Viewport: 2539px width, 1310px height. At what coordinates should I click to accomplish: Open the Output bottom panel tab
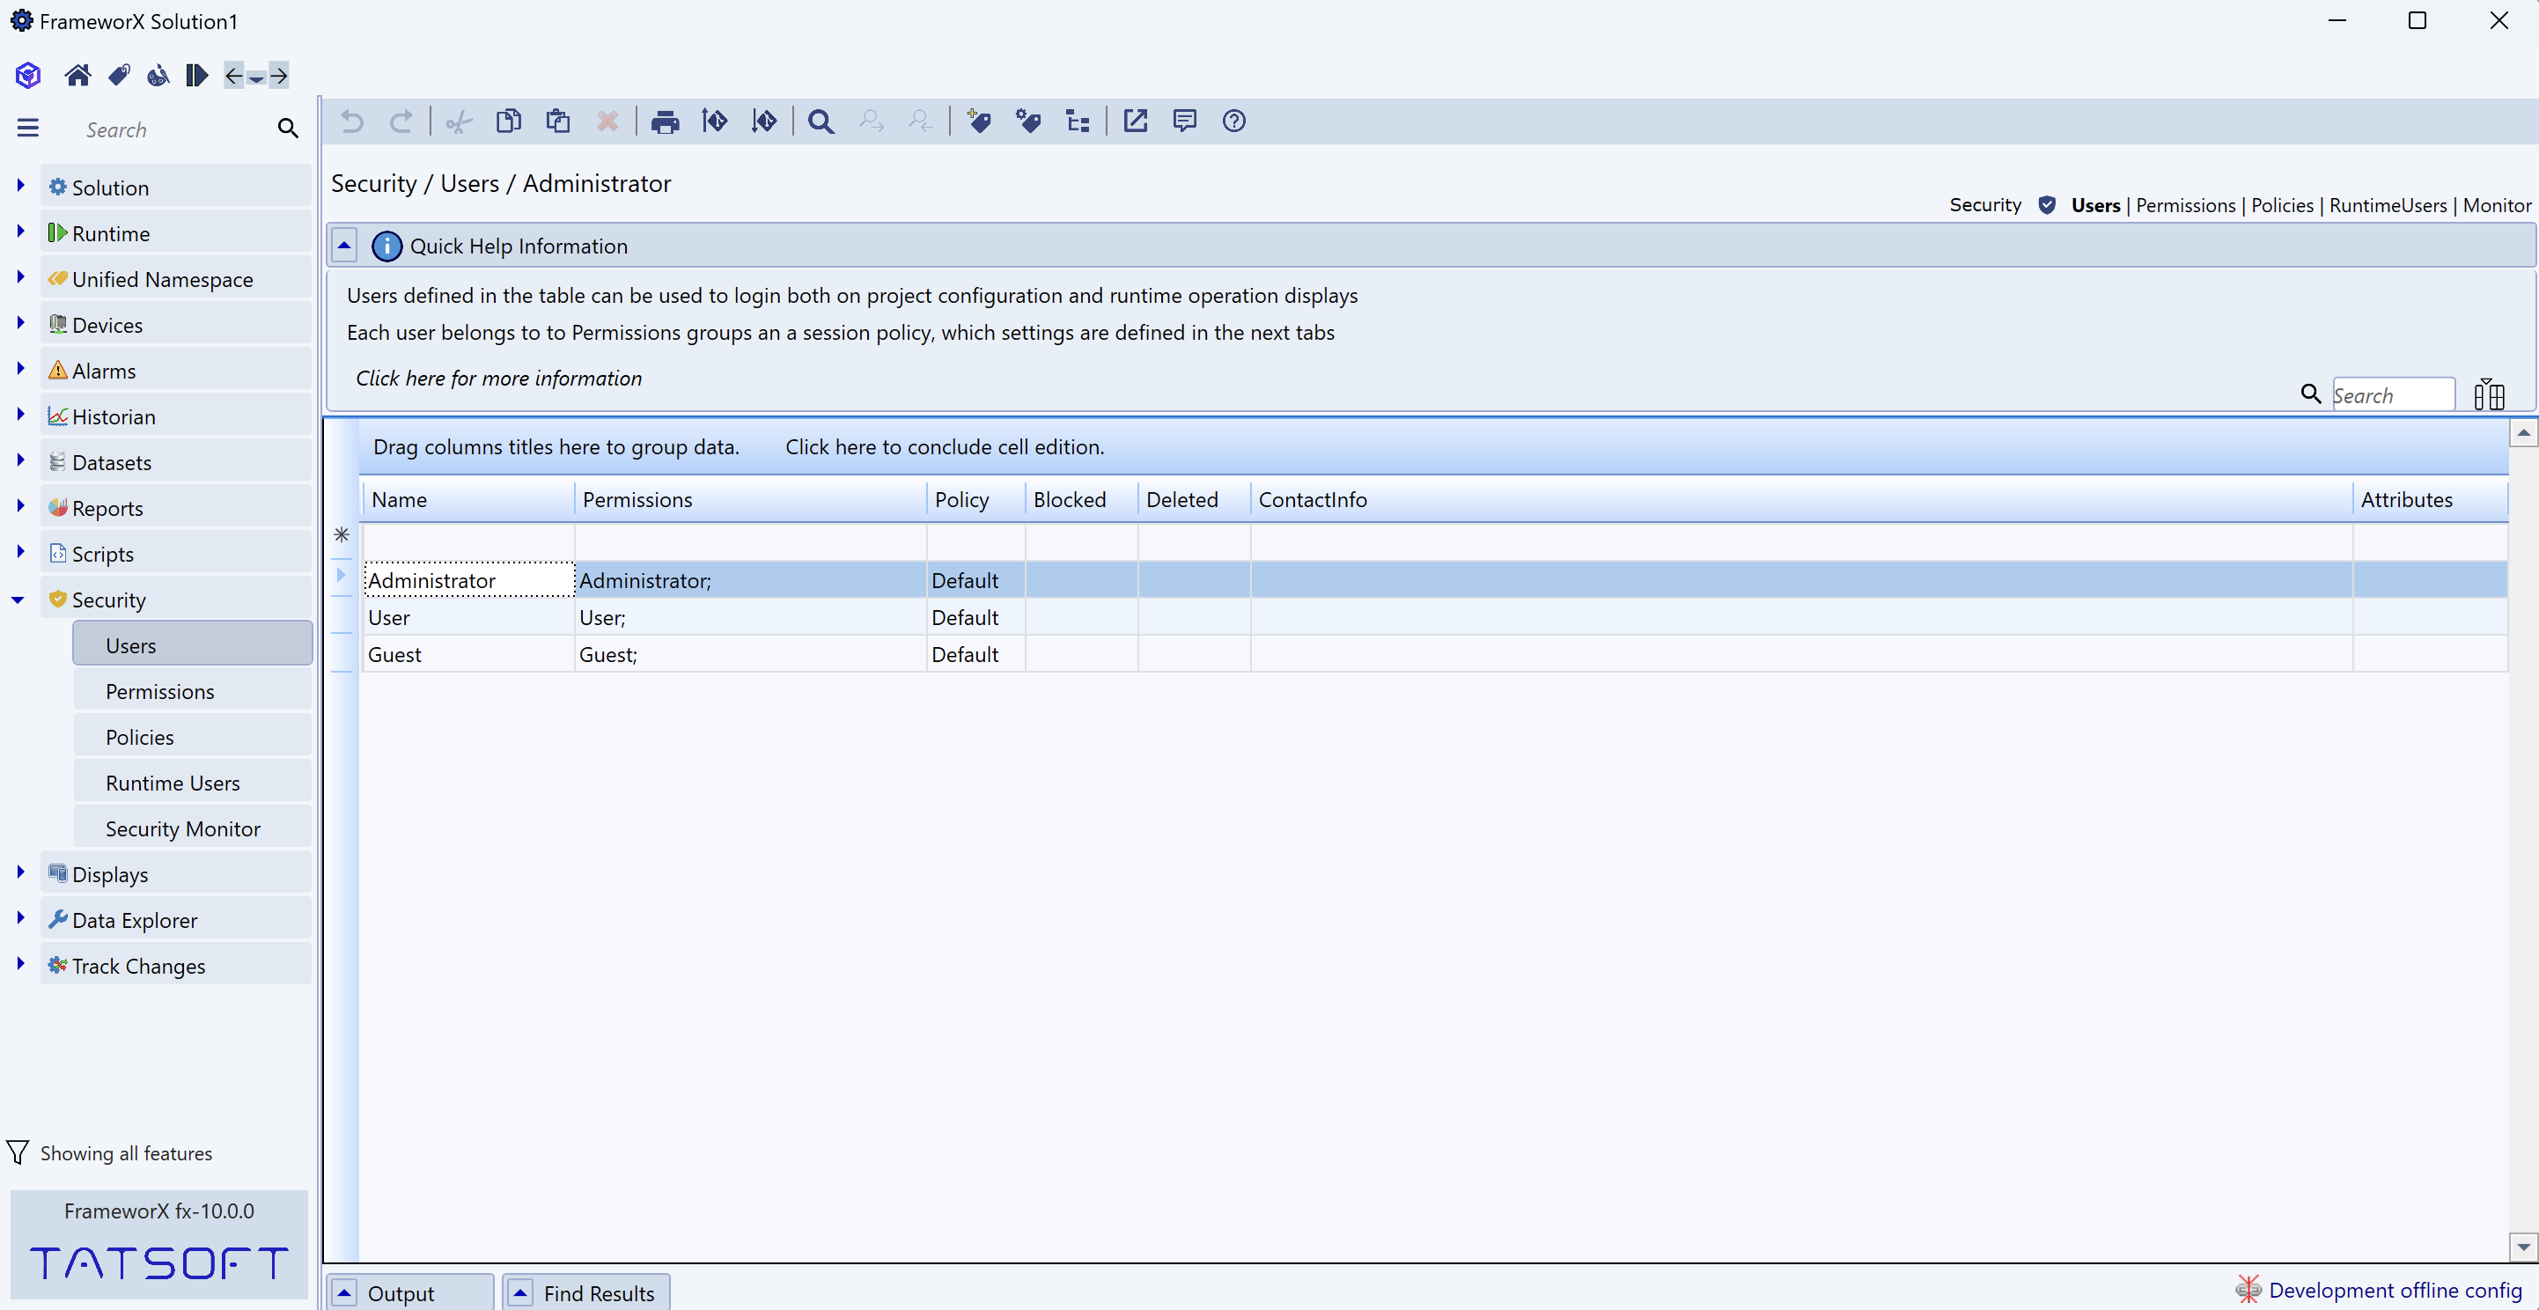[x=410, y=1293]
